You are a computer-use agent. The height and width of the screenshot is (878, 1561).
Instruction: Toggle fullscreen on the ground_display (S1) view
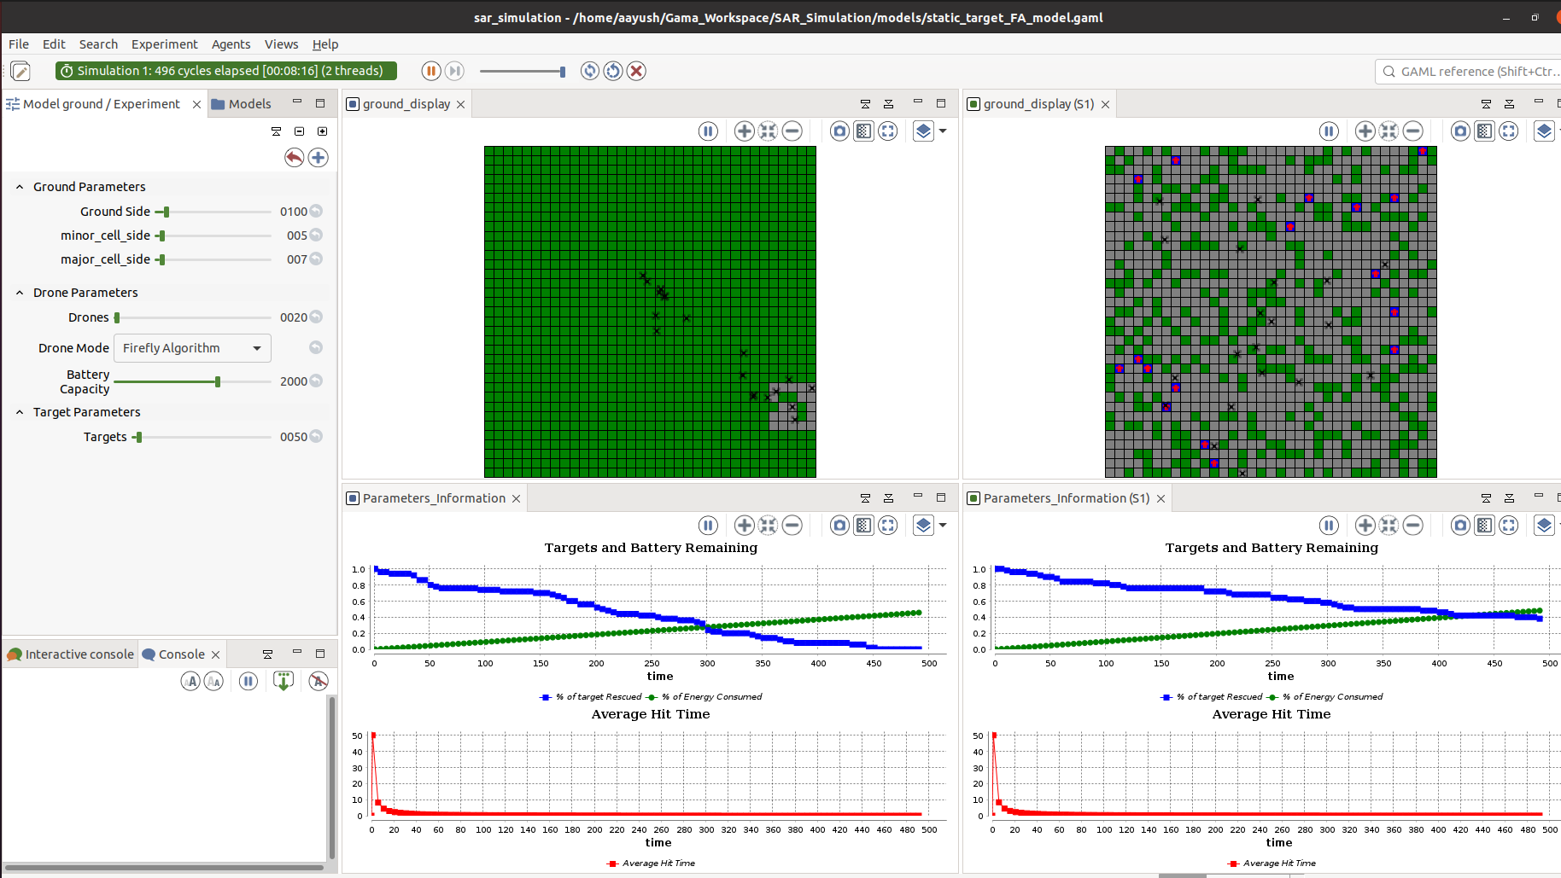1509,131
